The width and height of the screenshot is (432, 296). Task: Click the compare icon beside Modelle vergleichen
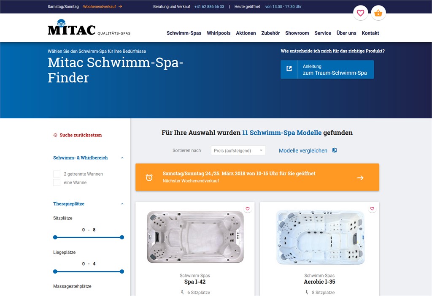click(x=335, y=150)
